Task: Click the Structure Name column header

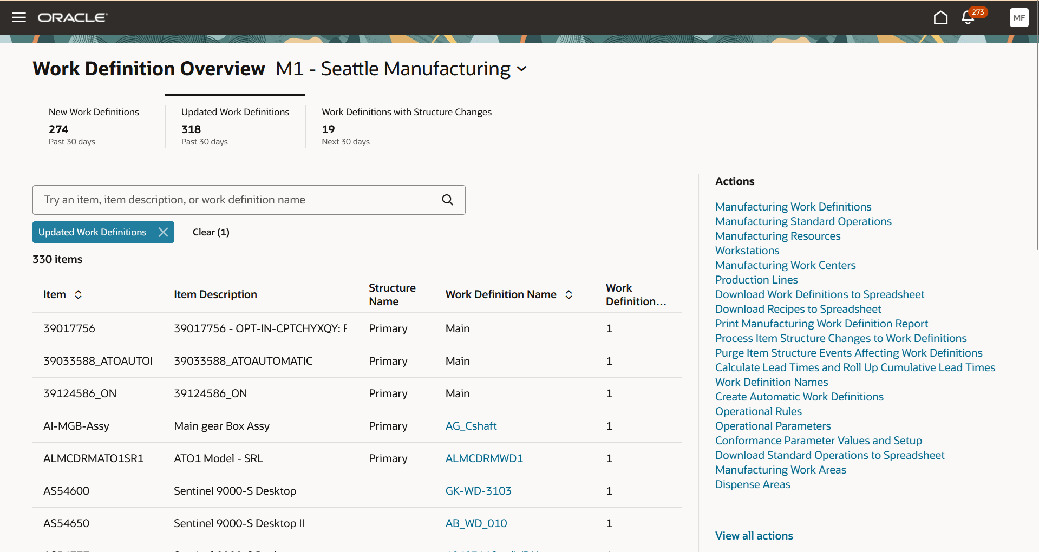Action: tap(392, 294)
